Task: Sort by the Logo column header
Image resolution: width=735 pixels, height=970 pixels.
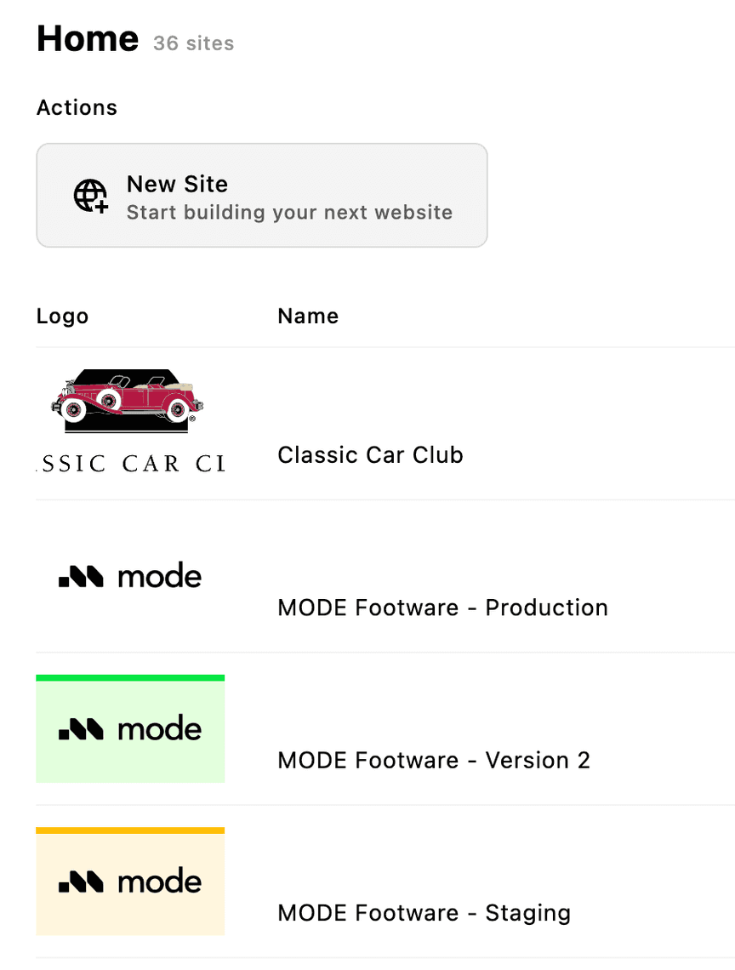Action: coord(62,317)
